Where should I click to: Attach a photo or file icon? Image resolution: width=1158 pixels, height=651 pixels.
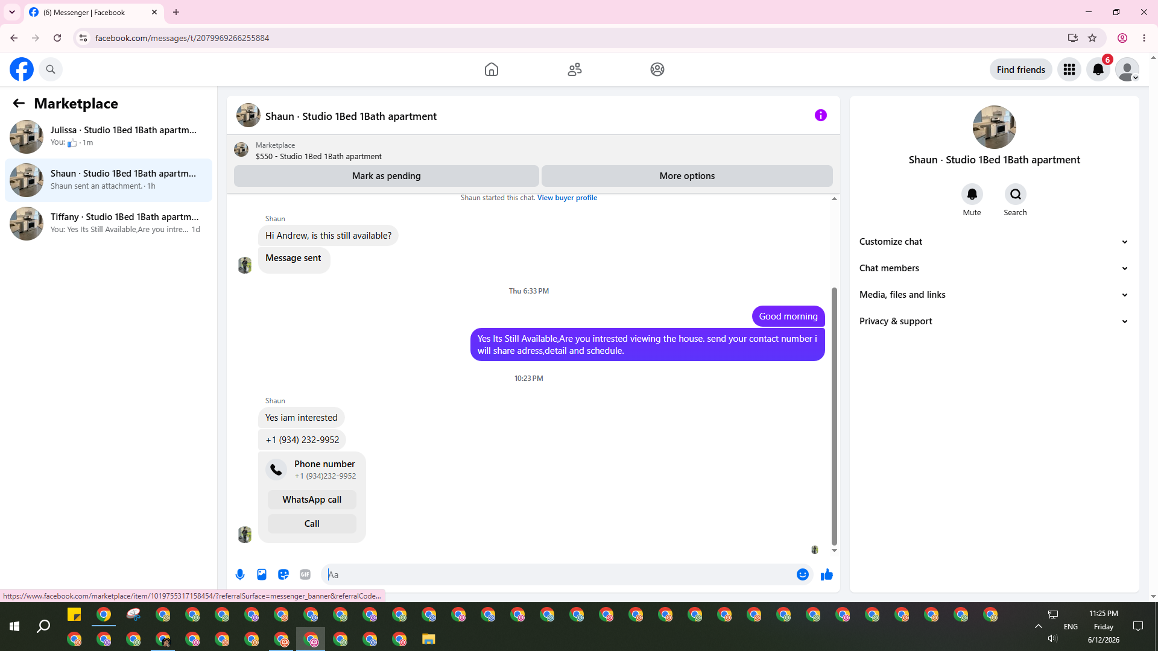pyautogui.click(x=262, y=574)
